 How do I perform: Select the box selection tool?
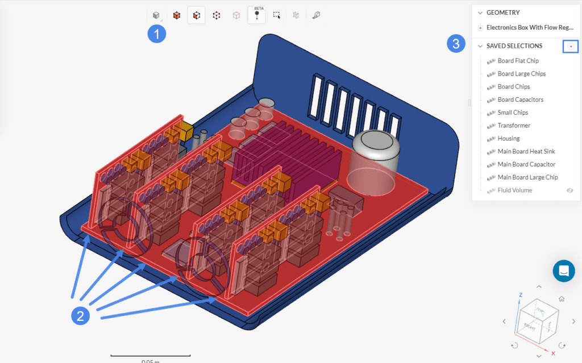pyautogui.click(x=277, y=15)
